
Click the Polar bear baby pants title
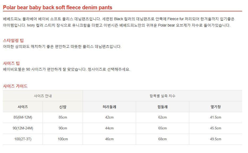tap(57, 7)
